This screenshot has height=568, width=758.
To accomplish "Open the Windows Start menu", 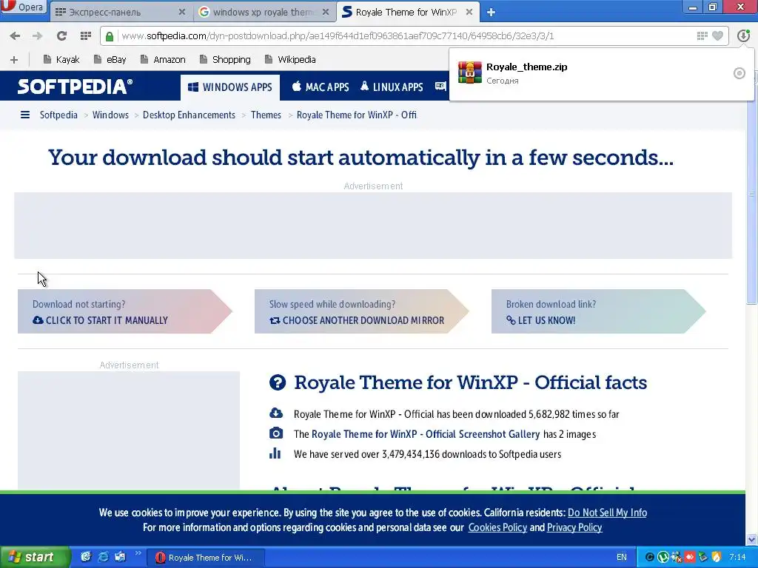I will click(x=35, y=558).
